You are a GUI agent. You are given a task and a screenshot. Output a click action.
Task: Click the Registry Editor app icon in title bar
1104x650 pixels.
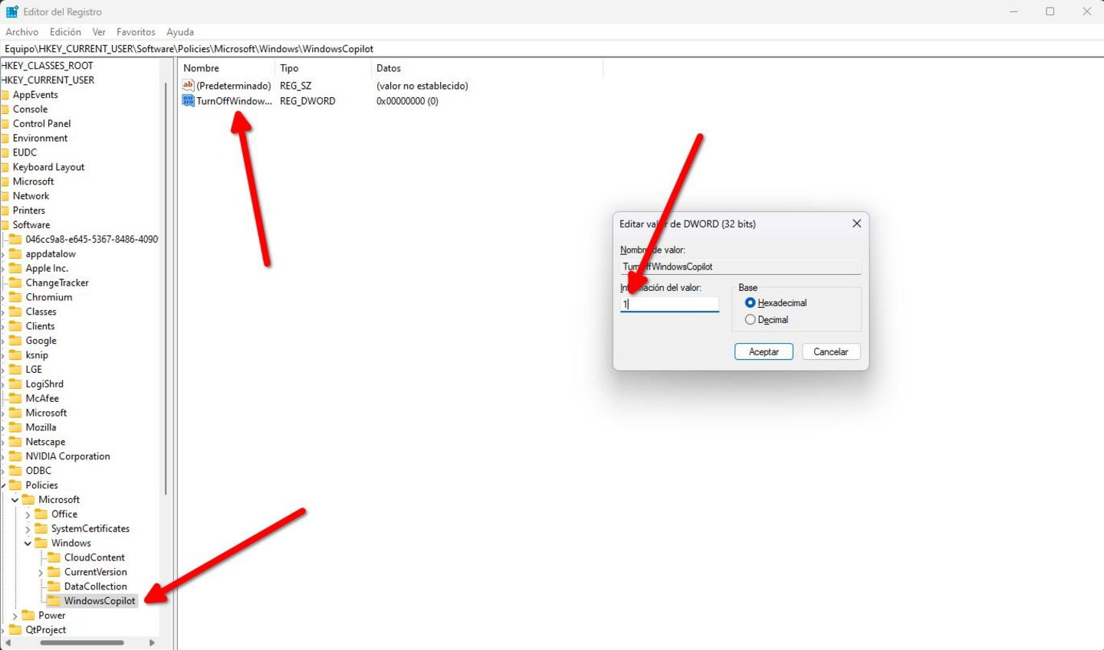coord(11,11)
